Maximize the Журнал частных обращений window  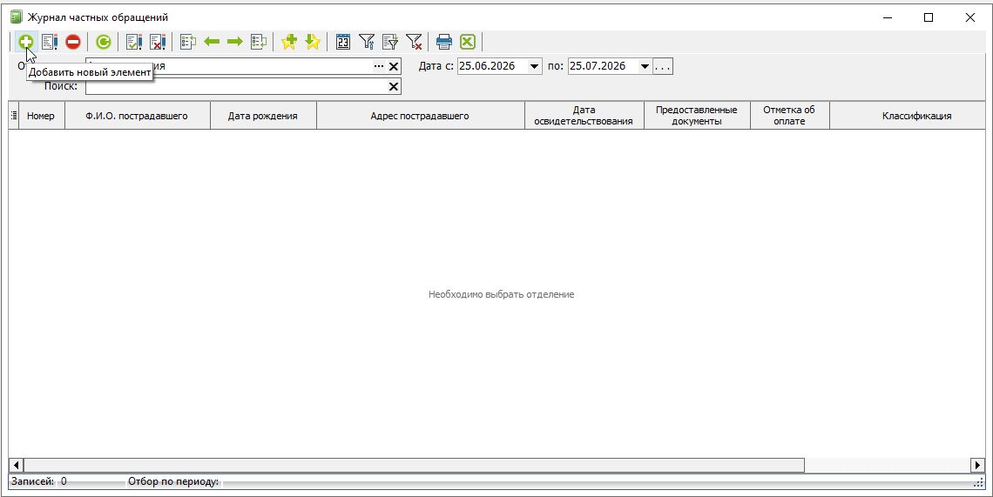929,17
